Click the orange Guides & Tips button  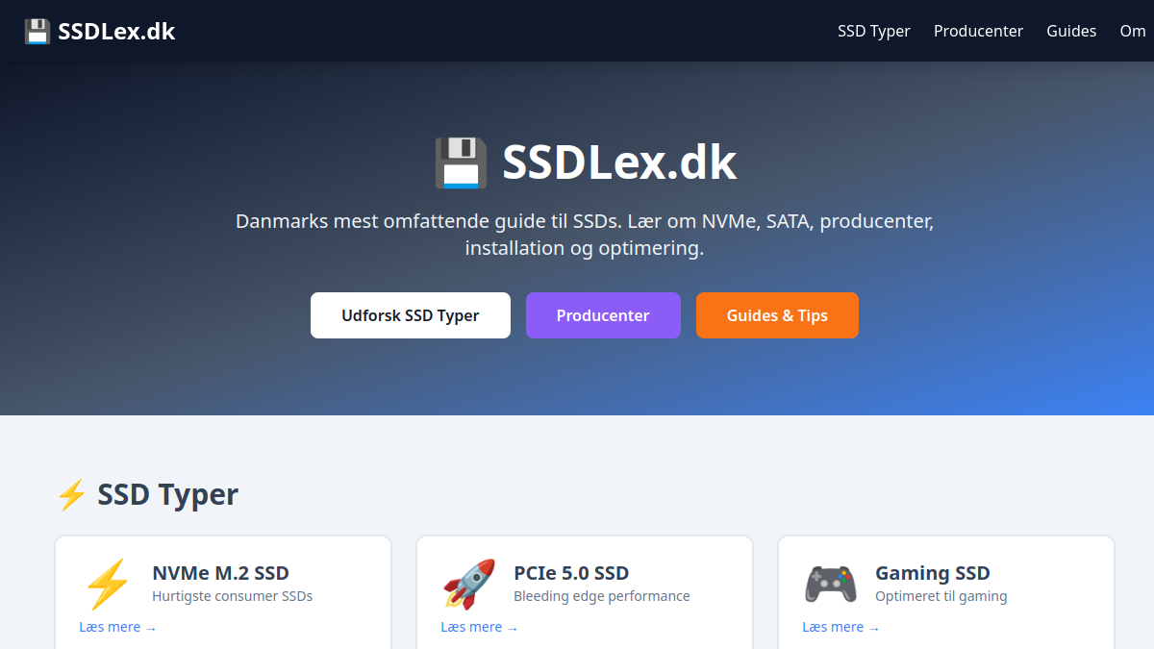777,314
